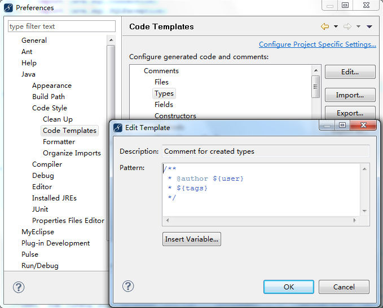Click the preference tree vertical scrollbar
The width and height of the screenshot is (383, 308).
coord(111,146)
